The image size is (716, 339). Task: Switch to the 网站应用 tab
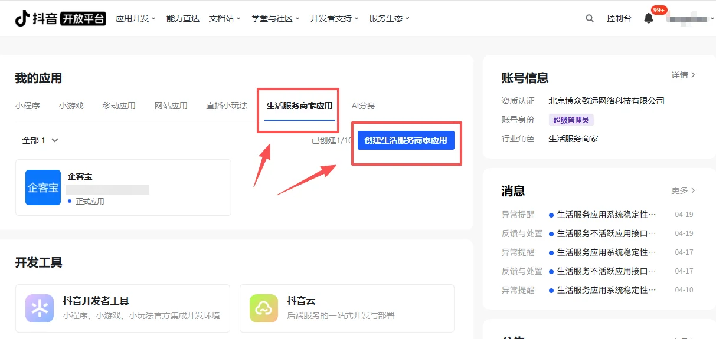[x=171, y=106]
